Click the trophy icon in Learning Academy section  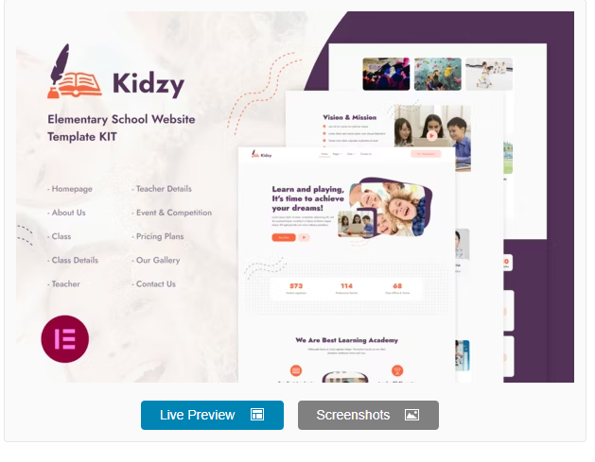397,370
